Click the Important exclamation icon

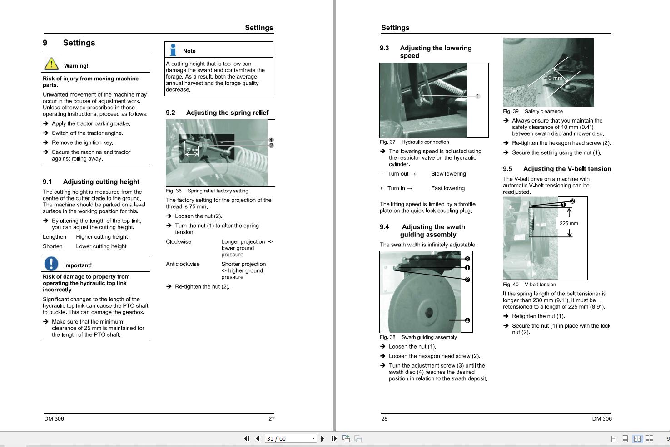point(51,263)
